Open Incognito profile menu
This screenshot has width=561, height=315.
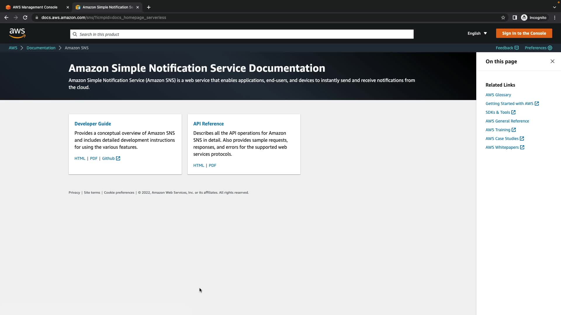pos(534,17)
